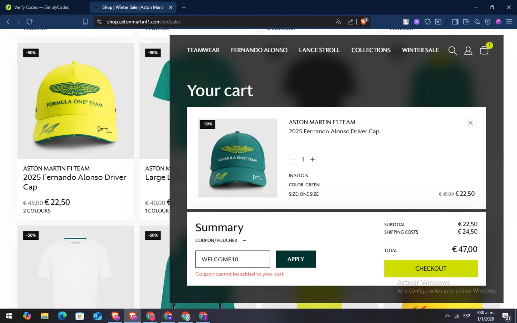
Task: Open Leo AI sparkle icon
Action: pos(477,22)
